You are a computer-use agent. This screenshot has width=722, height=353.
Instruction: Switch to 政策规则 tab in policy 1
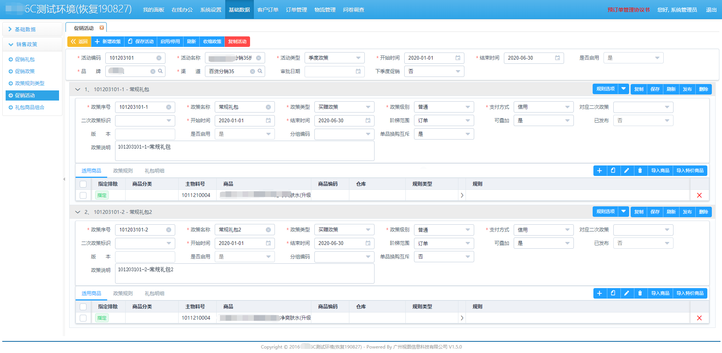pos(123,171)
